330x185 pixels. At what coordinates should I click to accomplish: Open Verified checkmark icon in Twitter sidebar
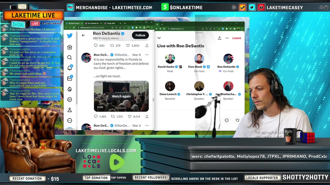click(x=70, y=99)
